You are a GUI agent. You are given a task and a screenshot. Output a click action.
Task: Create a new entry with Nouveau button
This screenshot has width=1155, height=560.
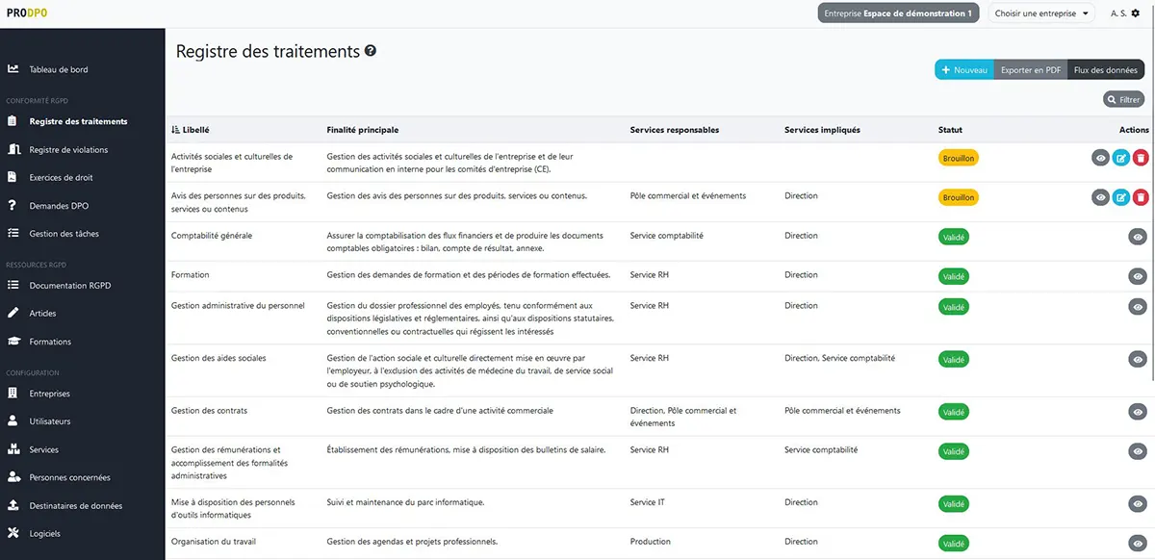(x=964, y=70)
